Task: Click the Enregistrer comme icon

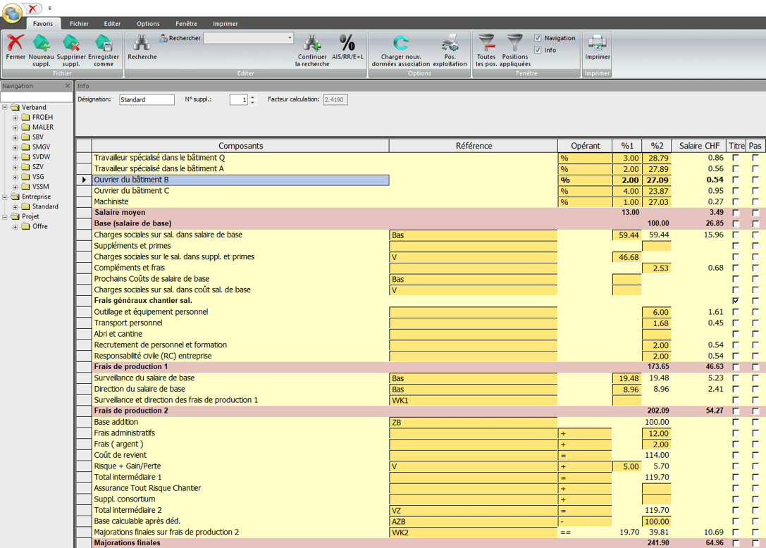Action: (103, 43)
